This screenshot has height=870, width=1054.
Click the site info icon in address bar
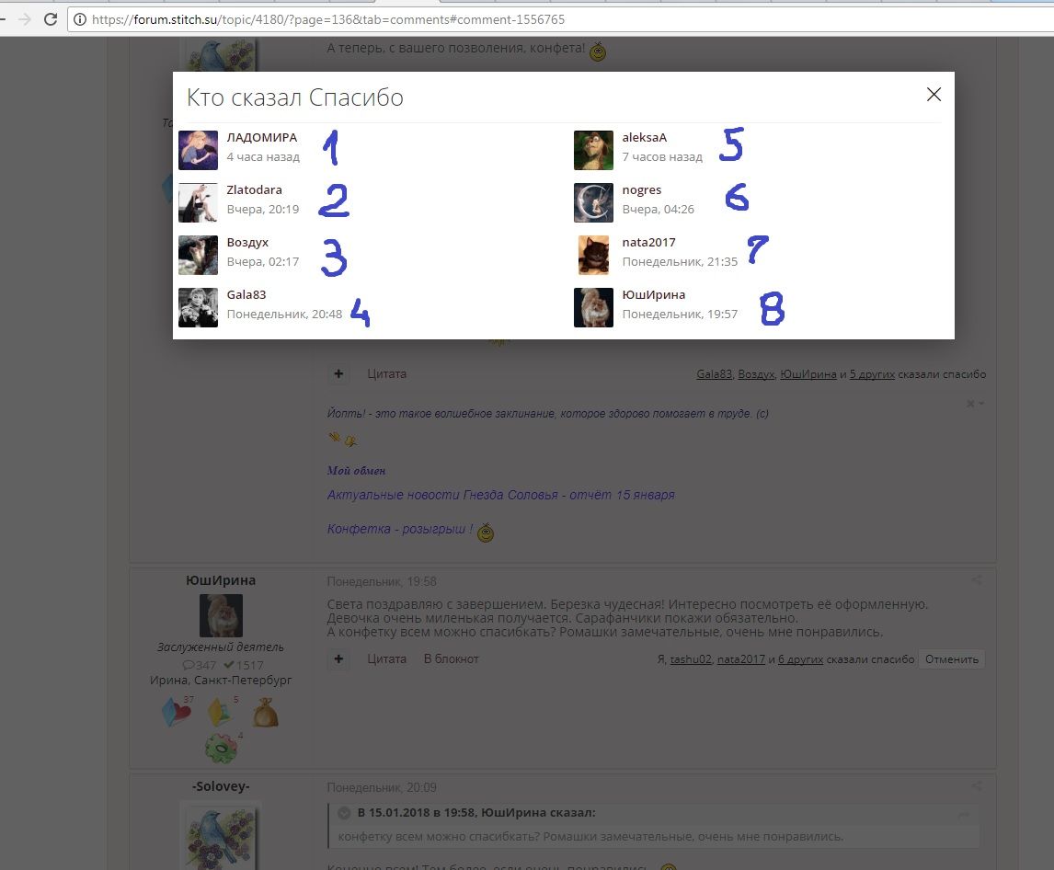[80, 18]
